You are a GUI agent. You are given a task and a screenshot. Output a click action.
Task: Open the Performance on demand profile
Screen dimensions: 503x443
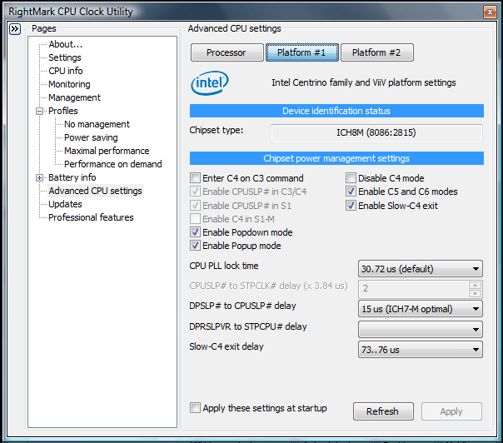pos(113,164)
